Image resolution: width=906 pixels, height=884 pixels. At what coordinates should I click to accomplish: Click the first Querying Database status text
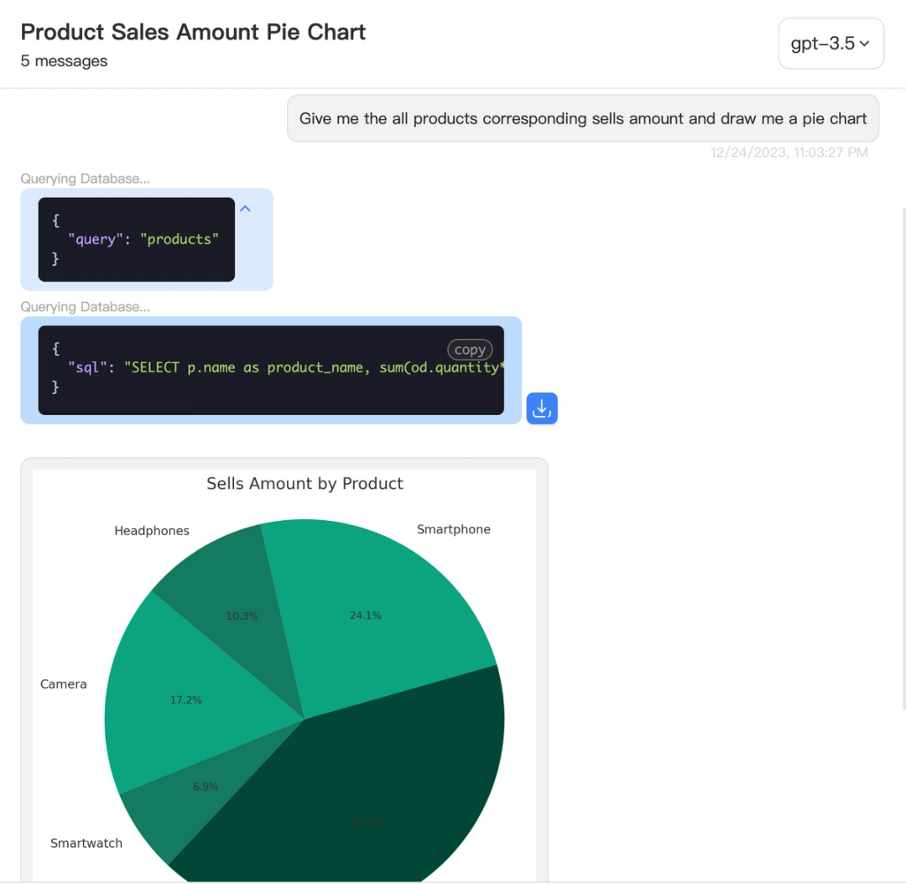[84, 179]
